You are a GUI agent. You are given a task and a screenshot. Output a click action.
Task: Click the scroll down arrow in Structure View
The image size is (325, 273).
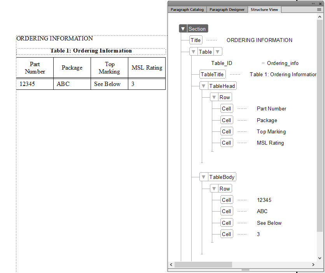coord(320,258)
